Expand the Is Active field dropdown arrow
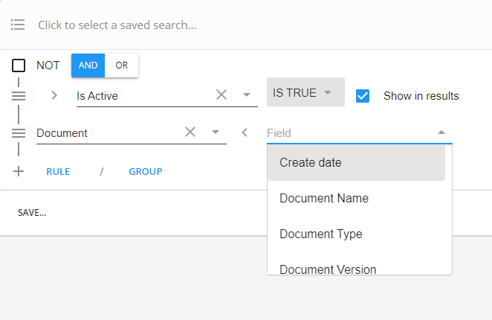The height and width of the screenshot is (320, 492). click(247, 95)
